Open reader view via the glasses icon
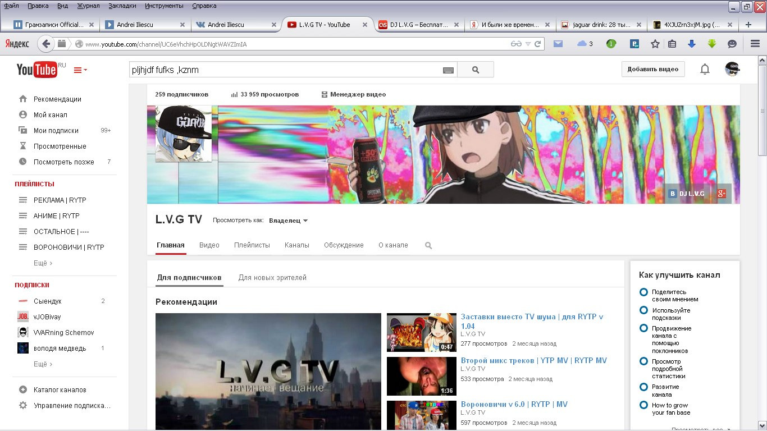767x431 pixels. [516, 44]
